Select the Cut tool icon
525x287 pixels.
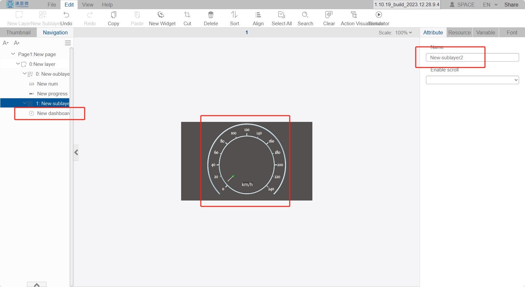click(x=187, y=15)
